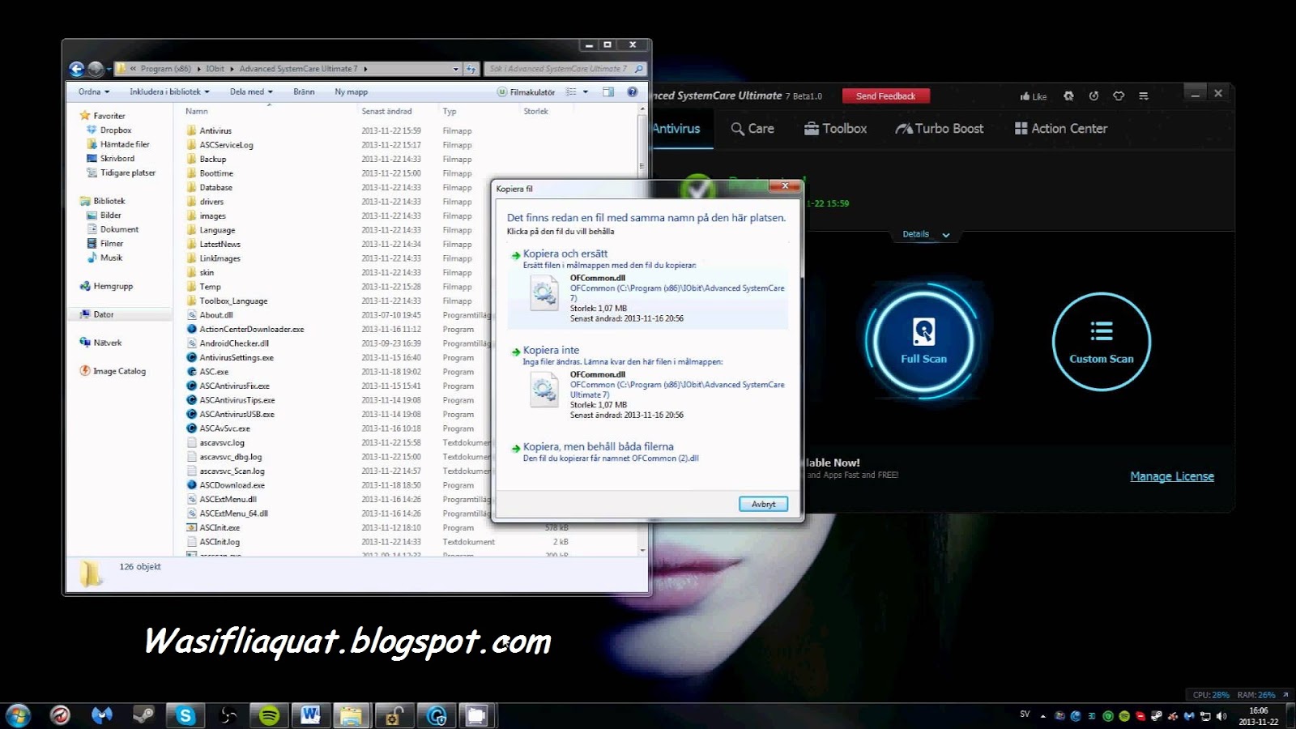
Task: Open Microsoft Word from the taskbar
Action: (x=310, y=715)
